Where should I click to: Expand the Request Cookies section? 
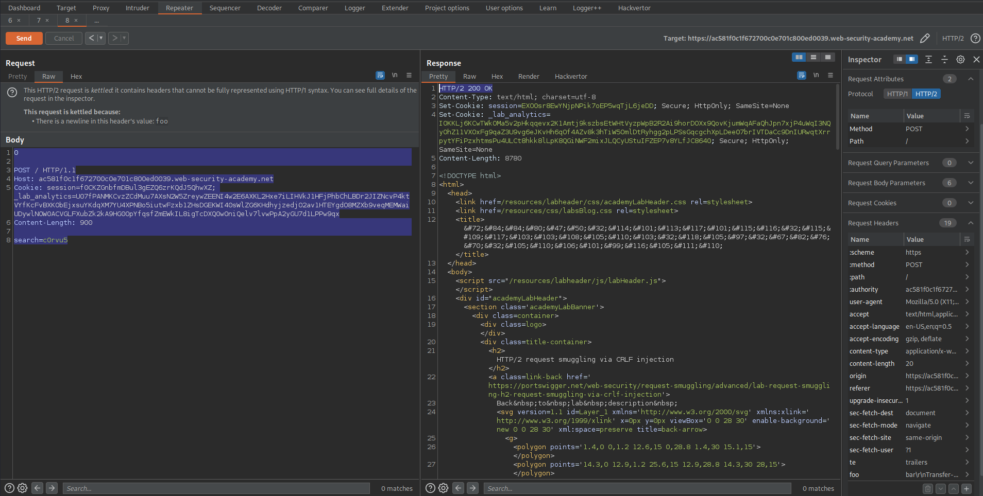971,203
